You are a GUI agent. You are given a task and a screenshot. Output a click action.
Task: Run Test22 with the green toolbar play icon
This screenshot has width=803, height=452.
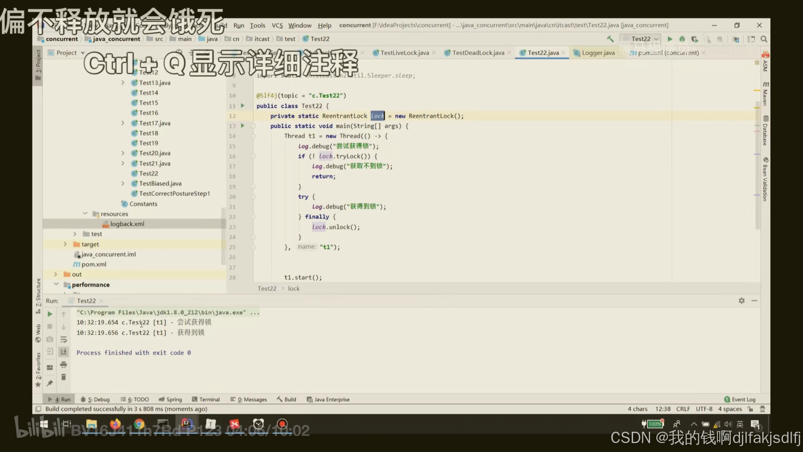(x=670, y=39)
